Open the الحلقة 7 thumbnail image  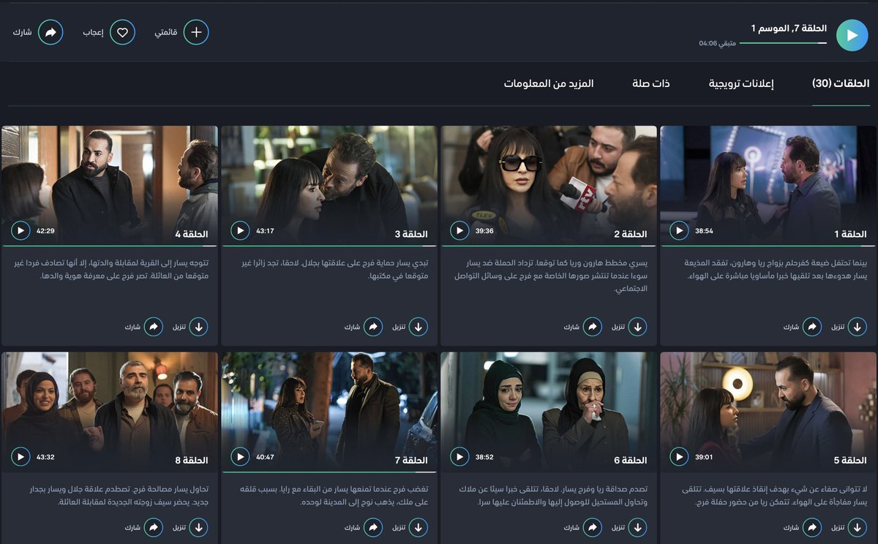pyautogui.click(x=329, y=412)
